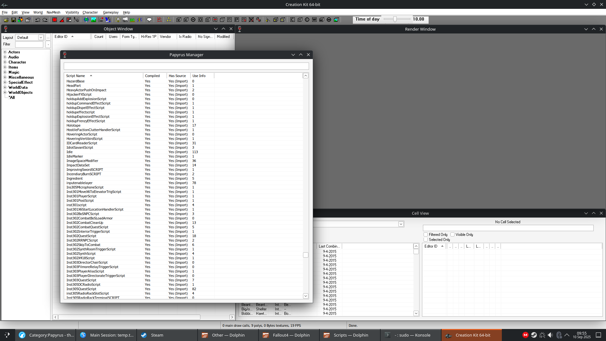The image size is (606, 341).
Task: Click the Papyrus Manager search field
Action: click(x=186, y=66)
